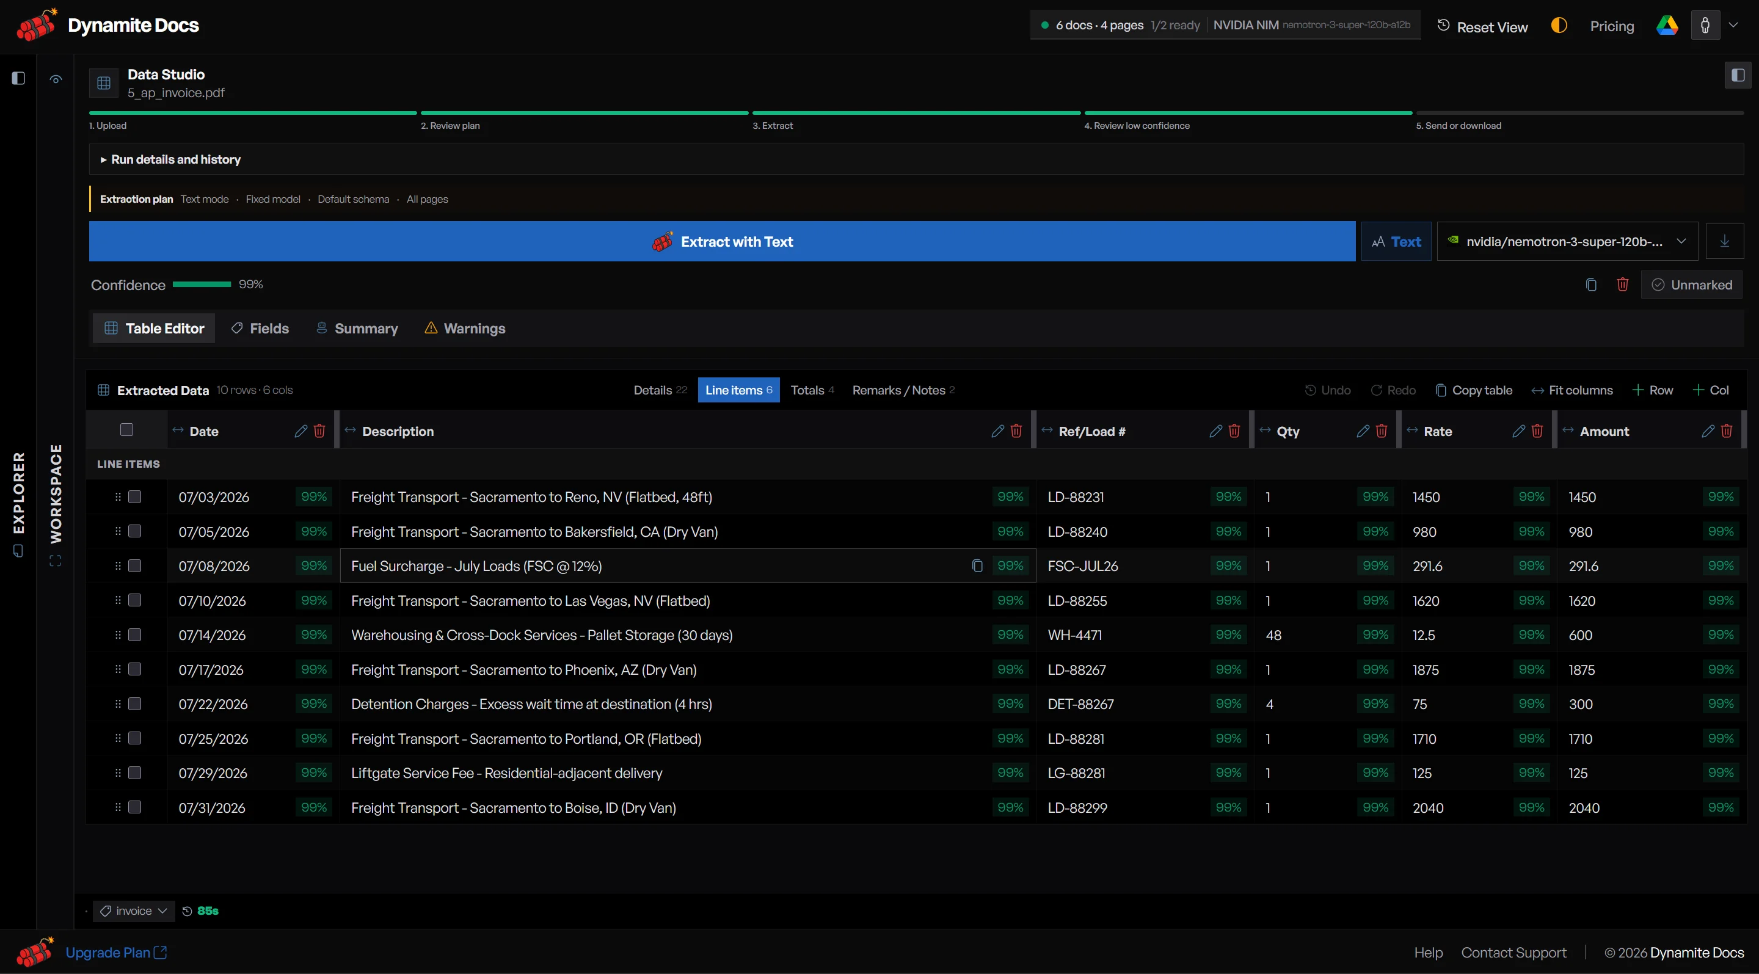Delete the Description column
Image resolution: width=1759 pixels, height=974 pixels.
pos(1016,431)
